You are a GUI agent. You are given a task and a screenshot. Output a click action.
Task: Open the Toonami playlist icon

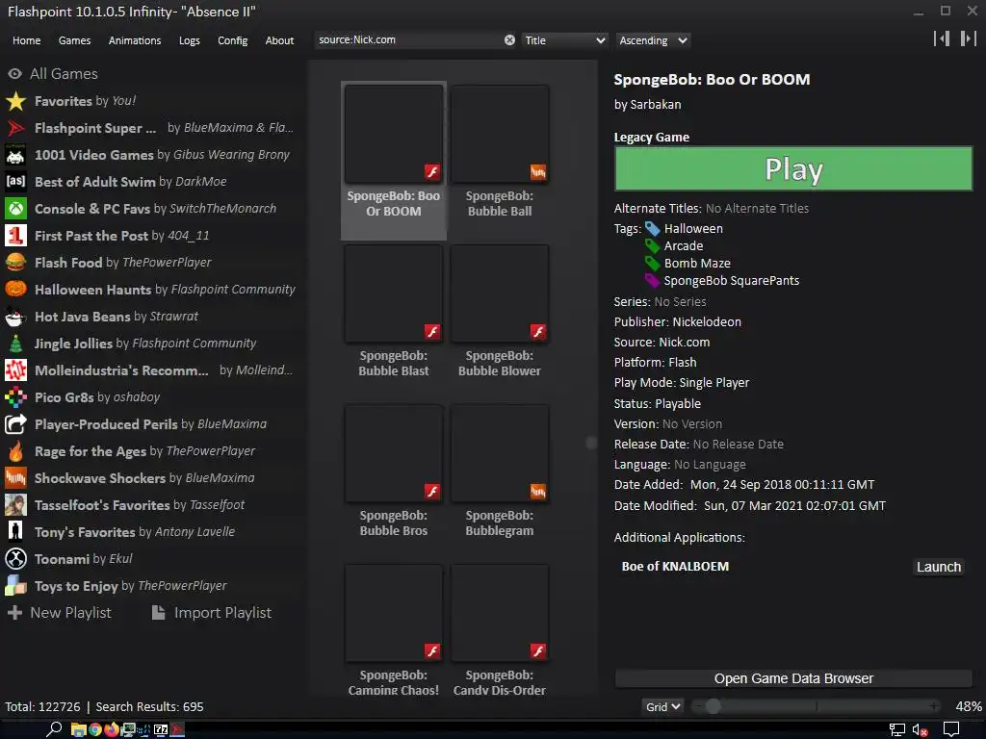point(15,559)
